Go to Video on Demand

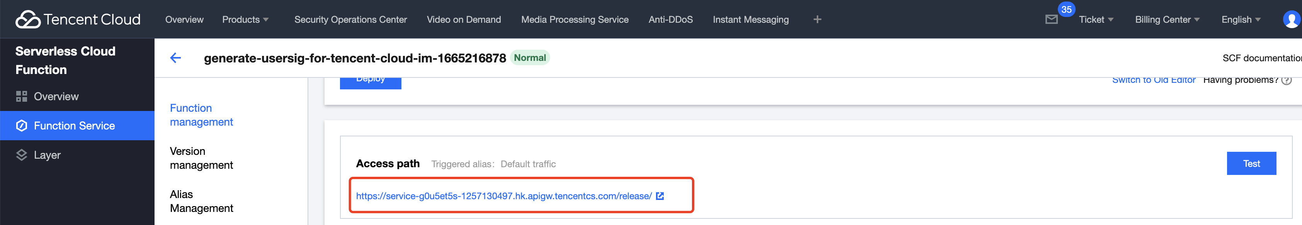(464, 19)
